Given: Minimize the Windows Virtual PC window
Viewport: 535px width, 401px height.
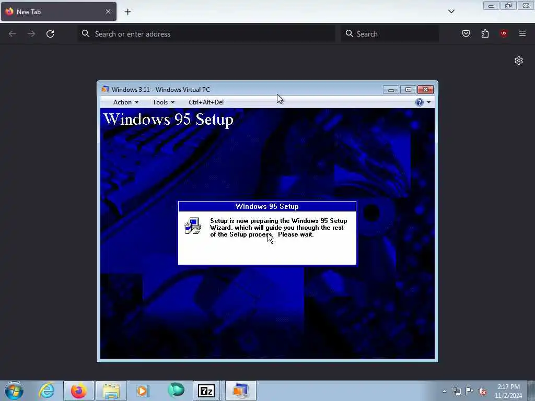Looking at the screenshot, I should coord(391,90).
